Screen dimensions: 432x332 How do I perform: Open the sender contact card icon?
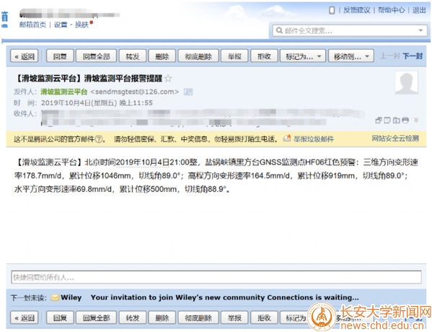coord(188,92)
